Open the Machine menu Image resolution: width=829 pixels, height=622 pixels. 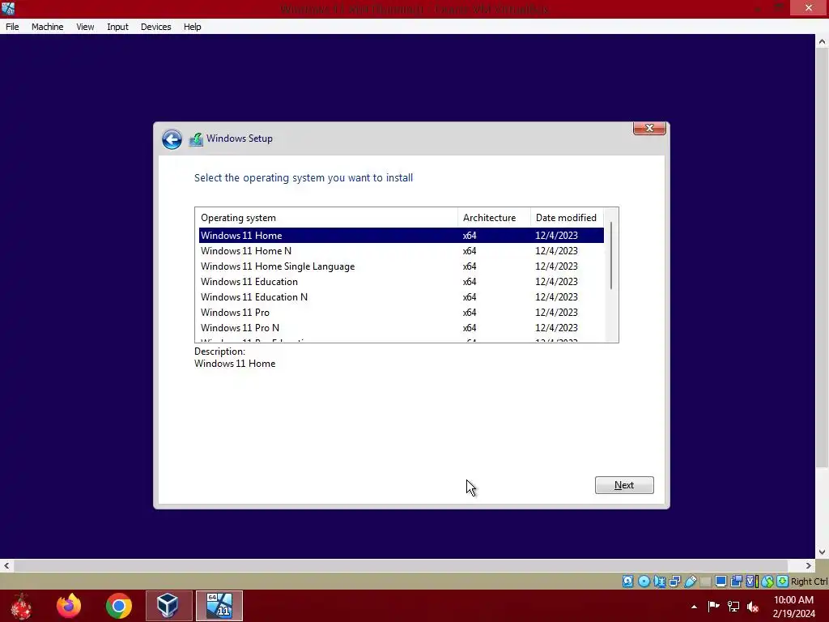point(47,27)
